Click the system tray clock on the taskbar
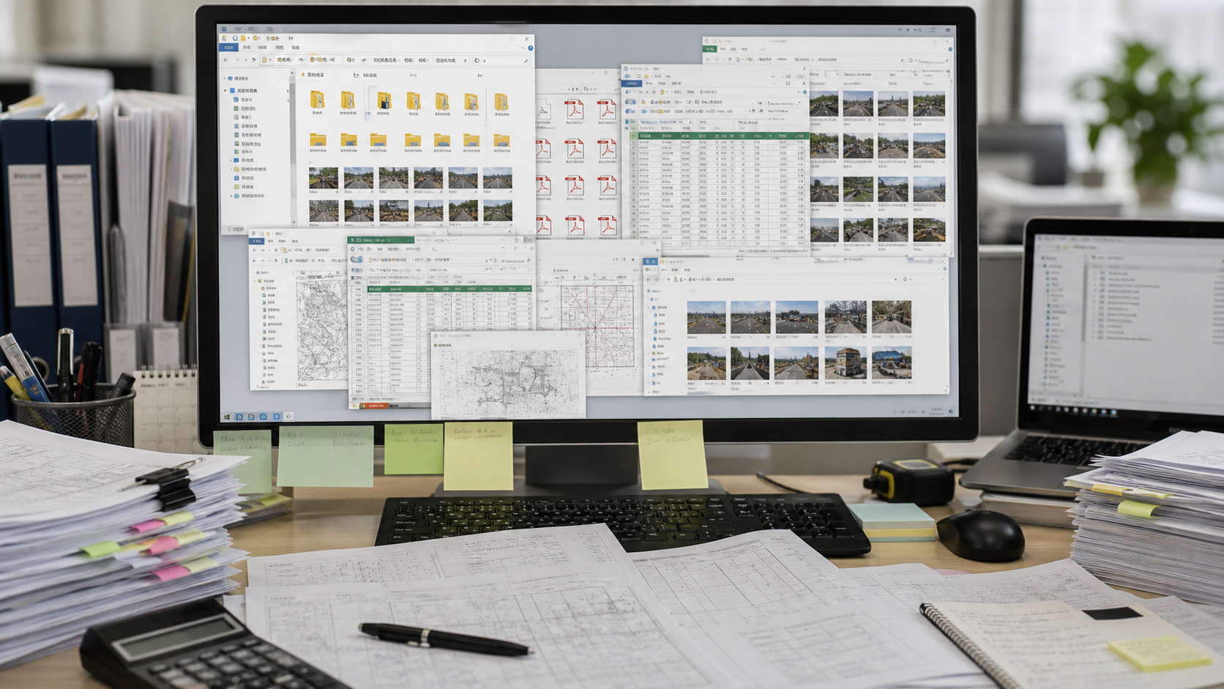Screen dimensions: 1224x689 click(936, 412)
